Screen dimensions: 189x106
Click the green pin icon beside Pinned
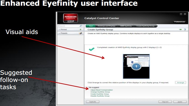[80, 29]
